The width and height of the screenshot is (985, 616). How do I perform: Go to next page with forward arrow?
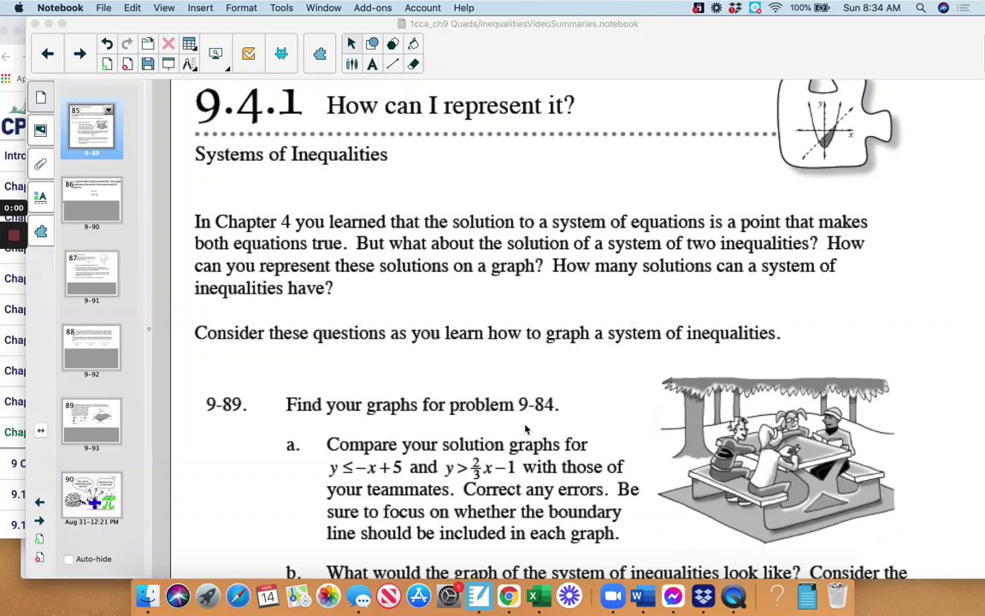(80, 54)
